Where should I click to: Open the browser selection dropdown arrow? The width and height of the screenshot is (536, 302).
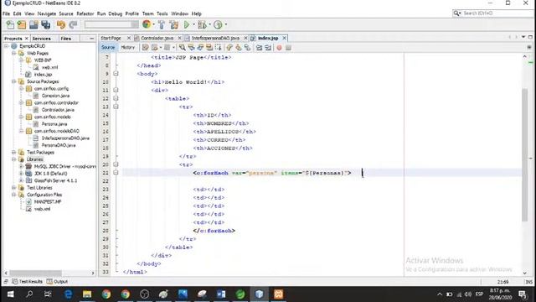tap(153, 24)
